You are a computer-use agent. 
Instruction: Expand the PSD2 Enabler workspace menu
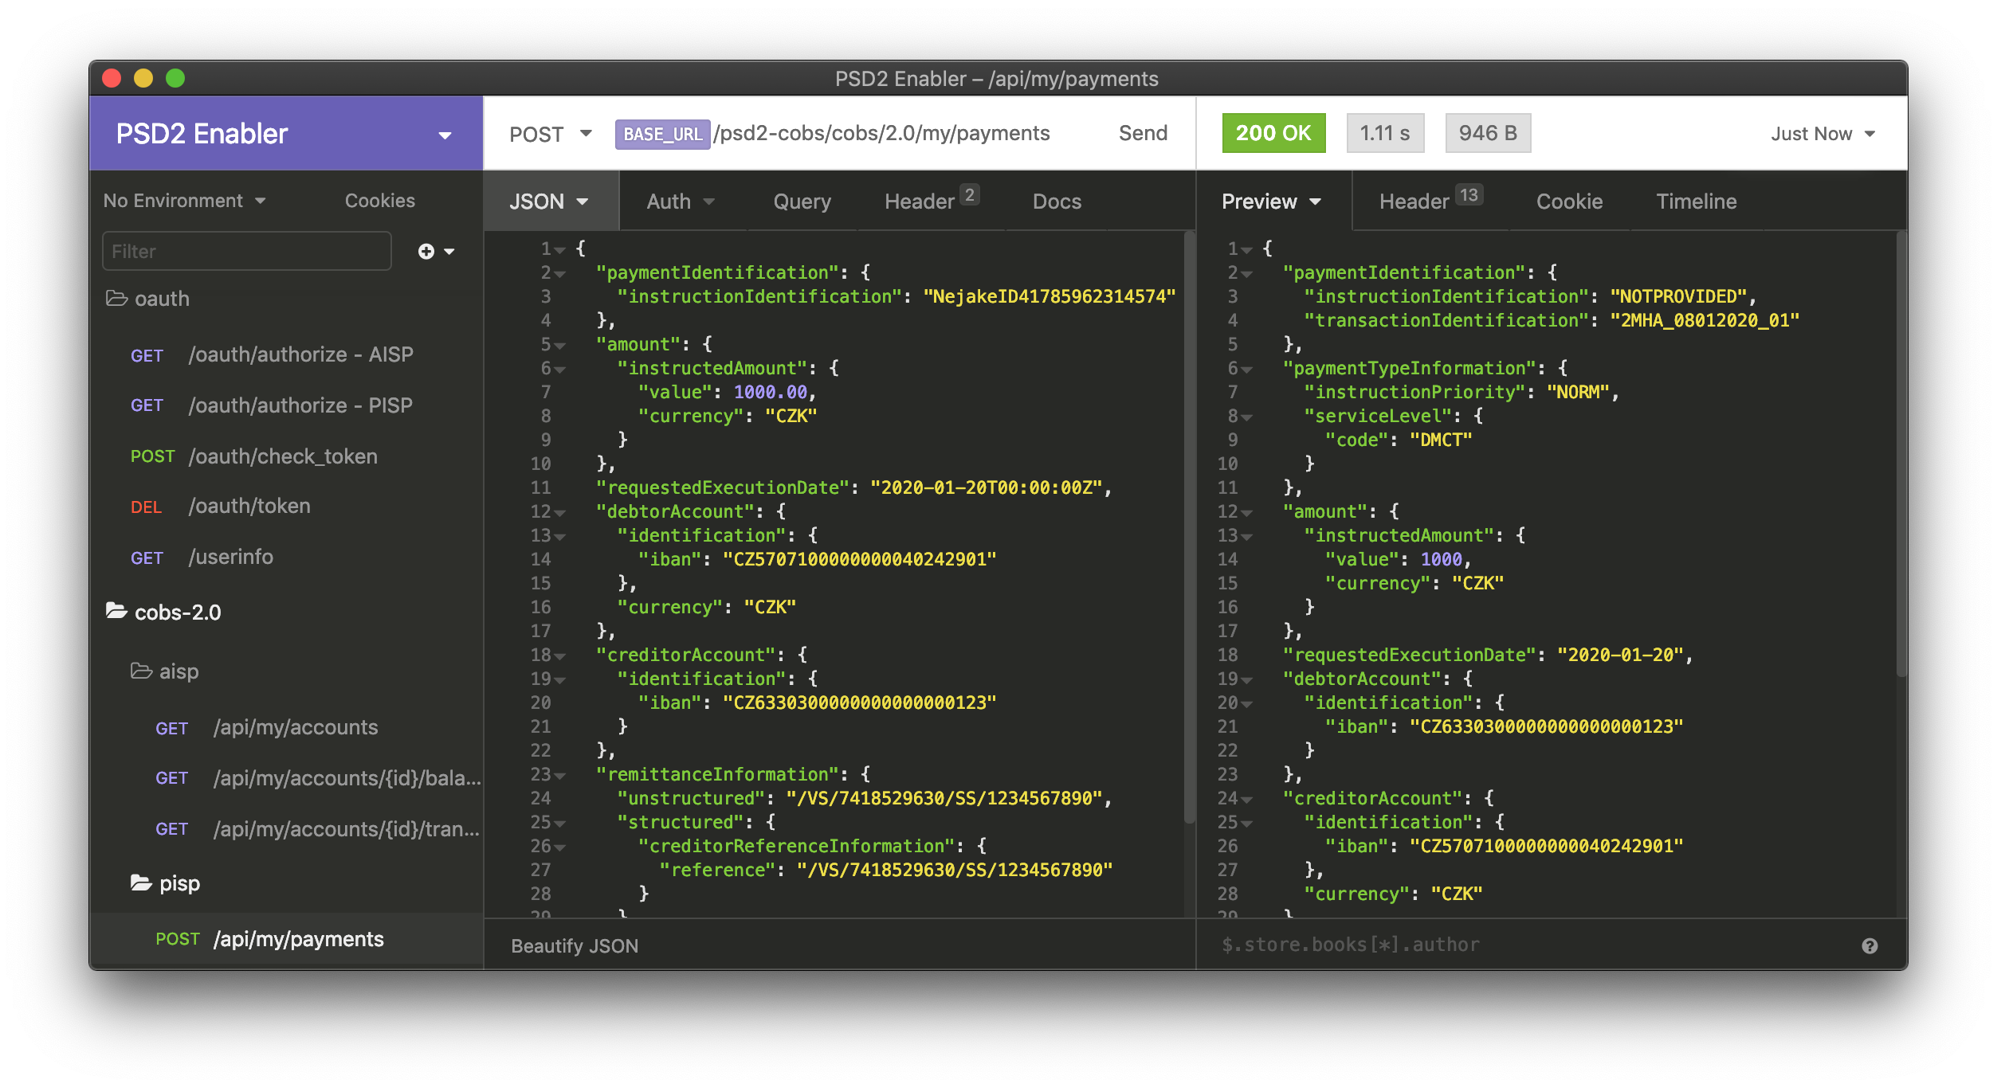445,135
